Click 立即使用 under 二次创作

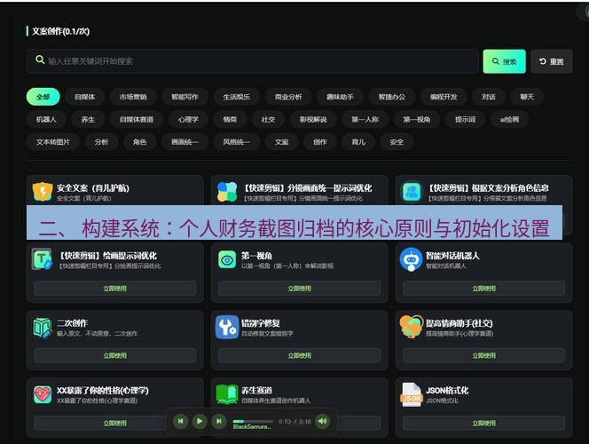pos(115,355)
